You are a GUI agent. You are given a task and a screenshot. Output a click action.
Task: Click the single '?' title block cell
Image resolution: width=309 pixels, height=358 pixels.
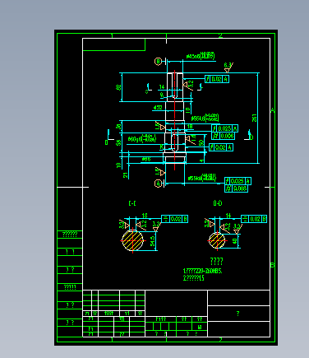pyautogui.click(x=238, y=314)
